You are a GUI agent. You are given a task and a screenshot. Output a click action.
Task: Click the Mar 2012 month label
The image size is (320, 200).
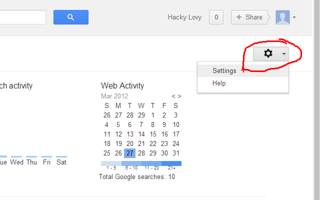(114, 96)
